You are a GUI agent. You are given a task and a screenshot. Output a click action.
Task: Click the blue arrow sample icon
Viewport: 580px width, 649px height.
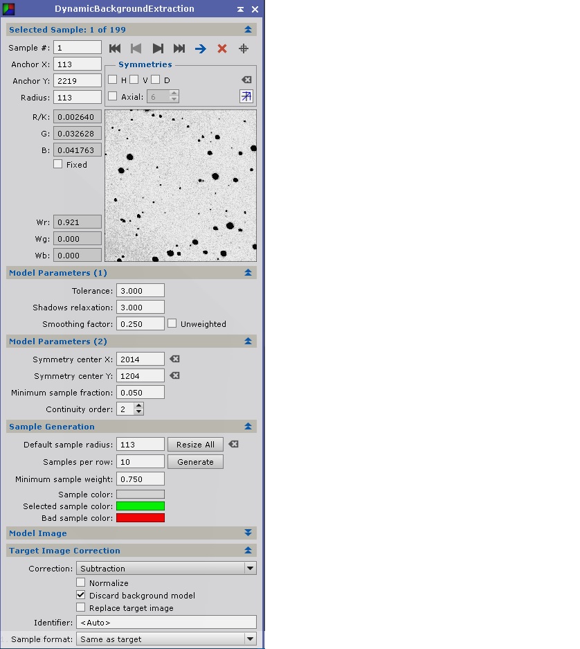click(201, 48)
